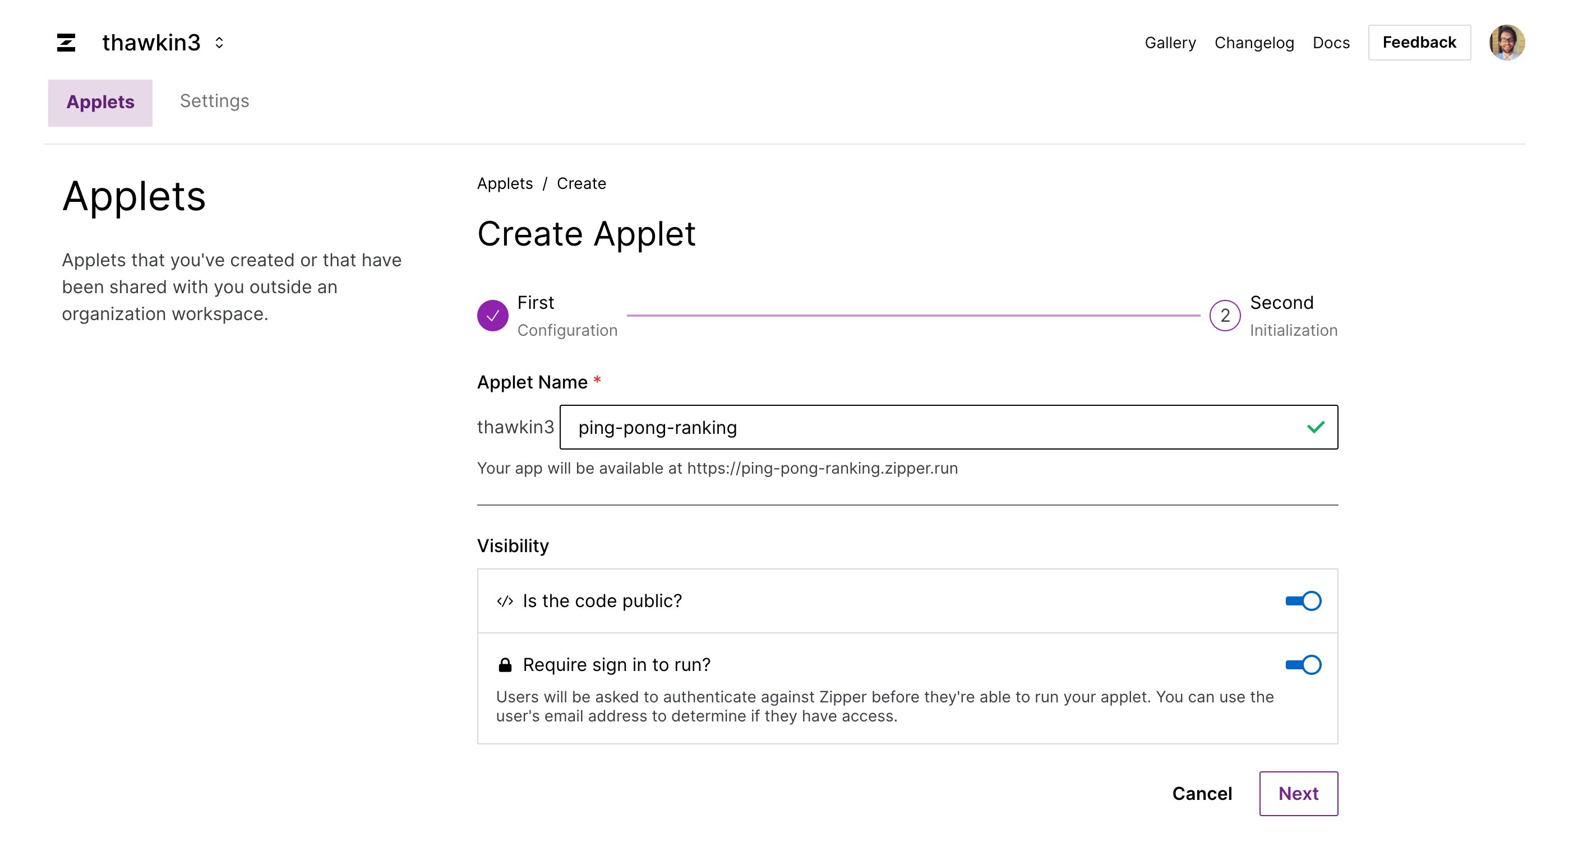Click the completed First step checkmark circle
The height and width of the screenshot is (861, 1569).
click(x=492, y=316)
